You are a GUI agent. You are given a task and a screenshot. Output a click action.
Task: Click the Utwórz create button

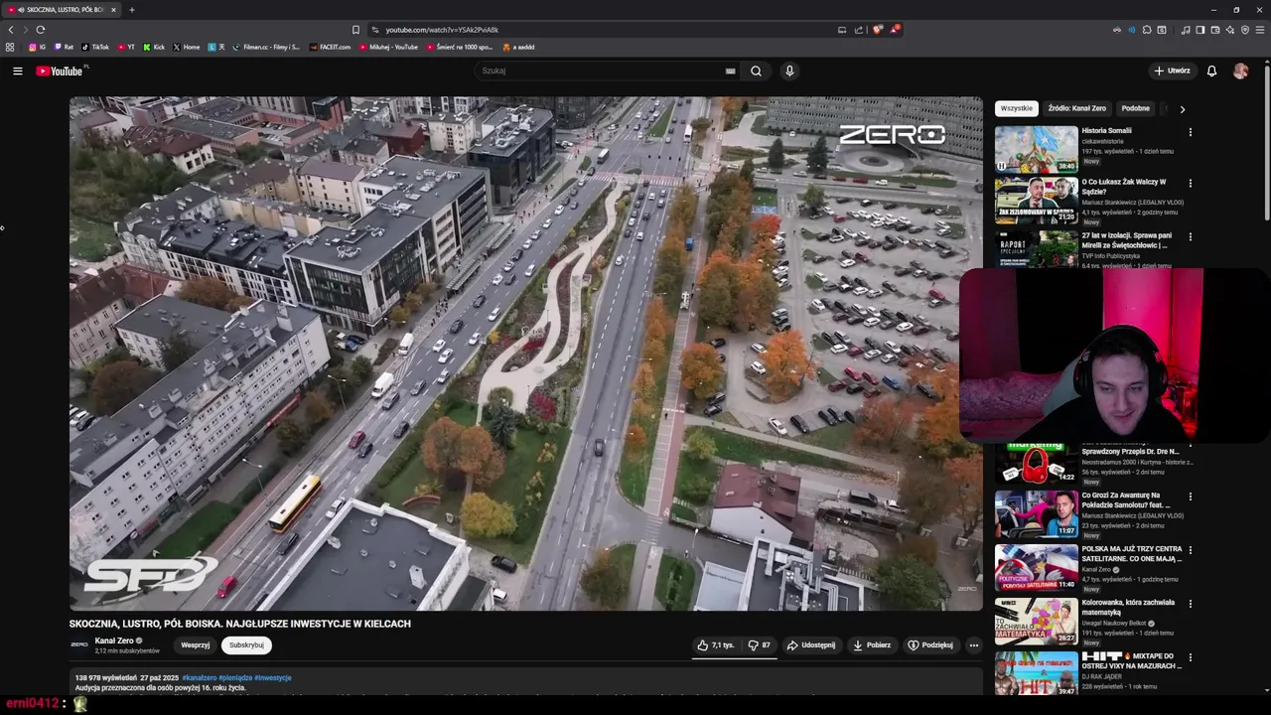(1172, 71)
